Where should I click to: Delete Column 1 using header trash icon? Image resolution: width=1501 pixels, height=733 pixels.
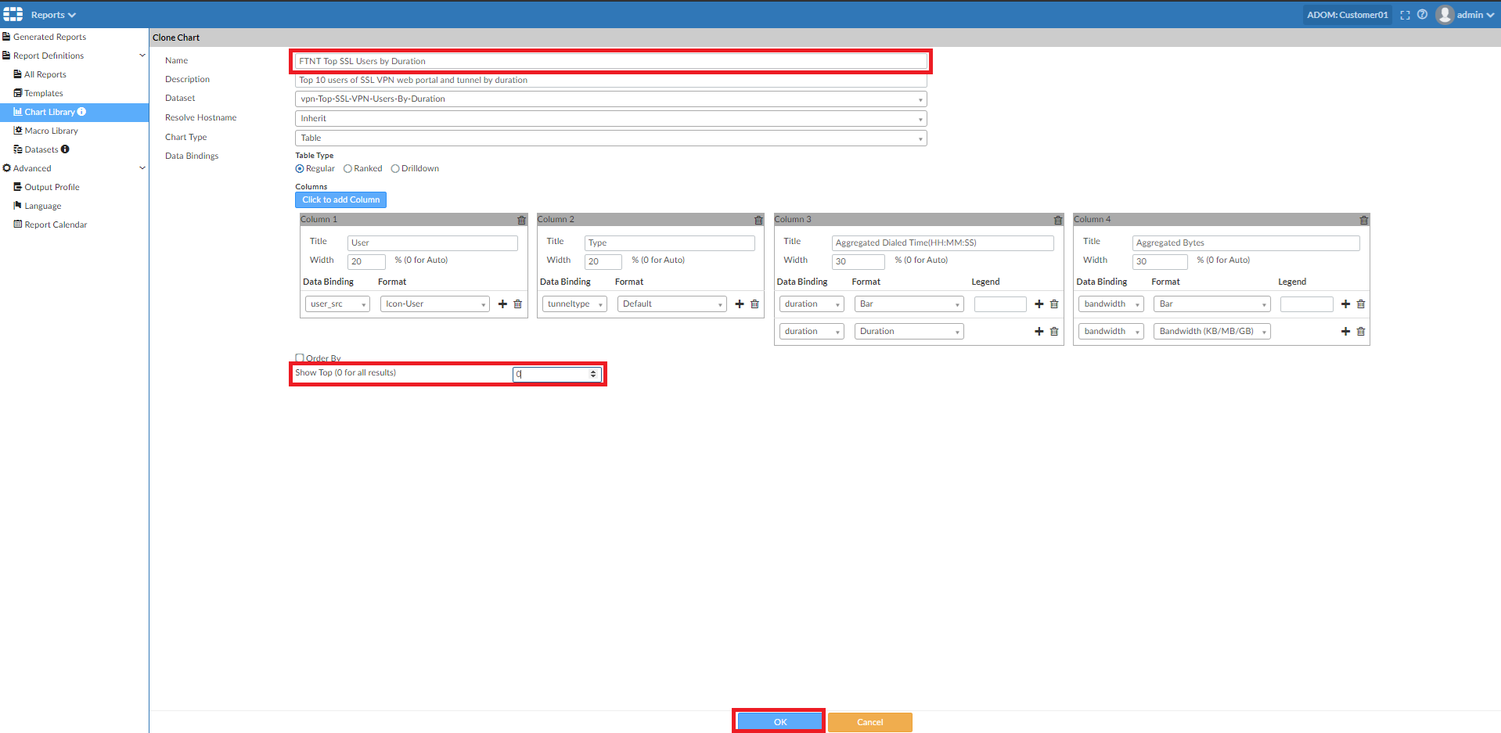[522, 221]
